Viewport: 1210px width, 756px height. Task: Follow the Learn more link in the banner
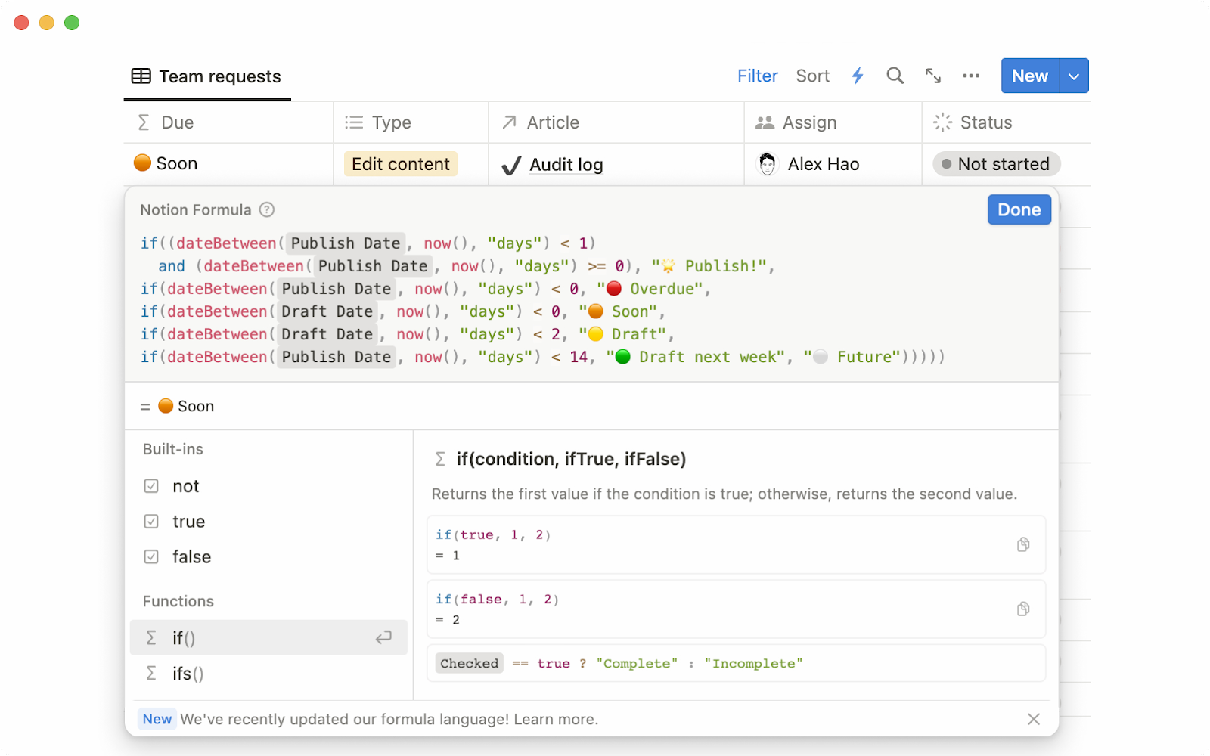[555, 719]
